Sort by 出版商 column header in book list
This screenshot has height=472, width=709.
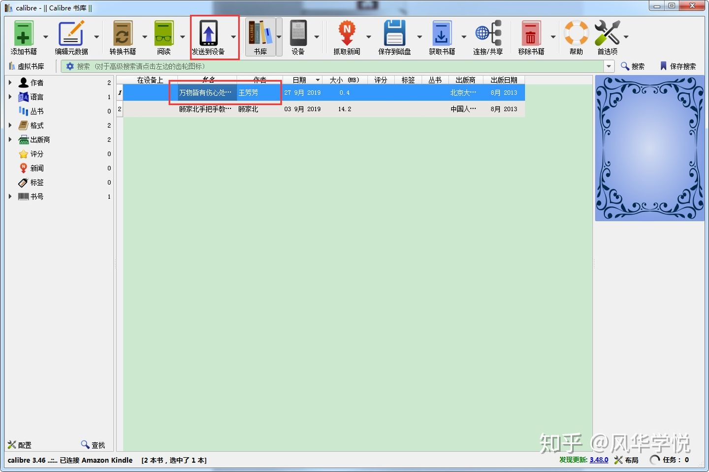[x=465, y=80]
